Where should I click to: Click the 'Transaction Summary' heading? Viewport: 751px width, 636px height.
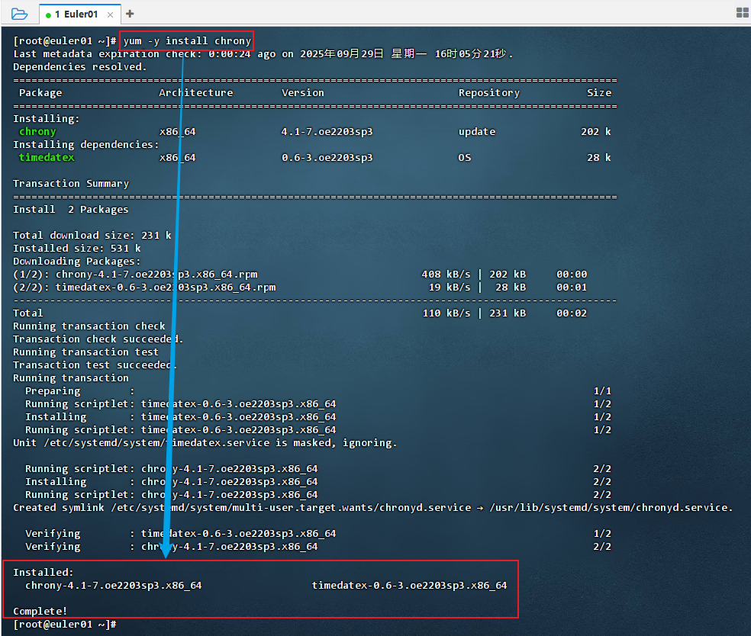tap(71, 184)
